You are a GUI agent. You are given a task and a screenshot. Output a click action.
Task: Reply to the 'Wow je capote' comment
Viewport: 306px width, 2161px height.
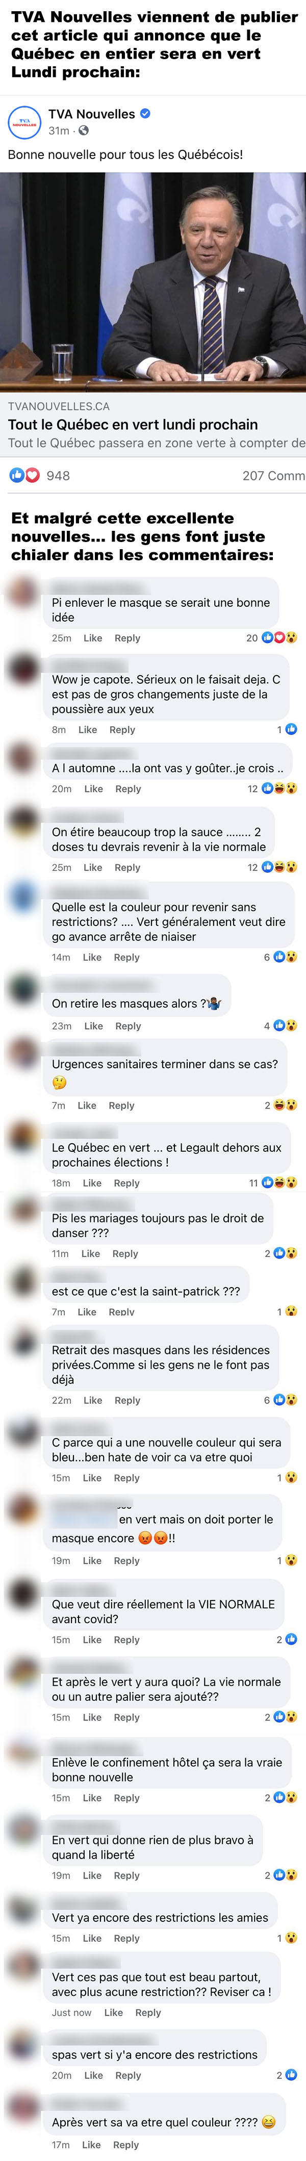[x=122, y=730]
